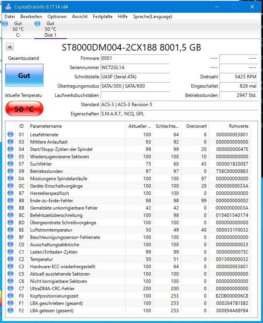Click status orb for Laden/Entladen-Zyklen
Viewport: 263px width, 323px height.
pyautogui.click(x=10, y=252)
